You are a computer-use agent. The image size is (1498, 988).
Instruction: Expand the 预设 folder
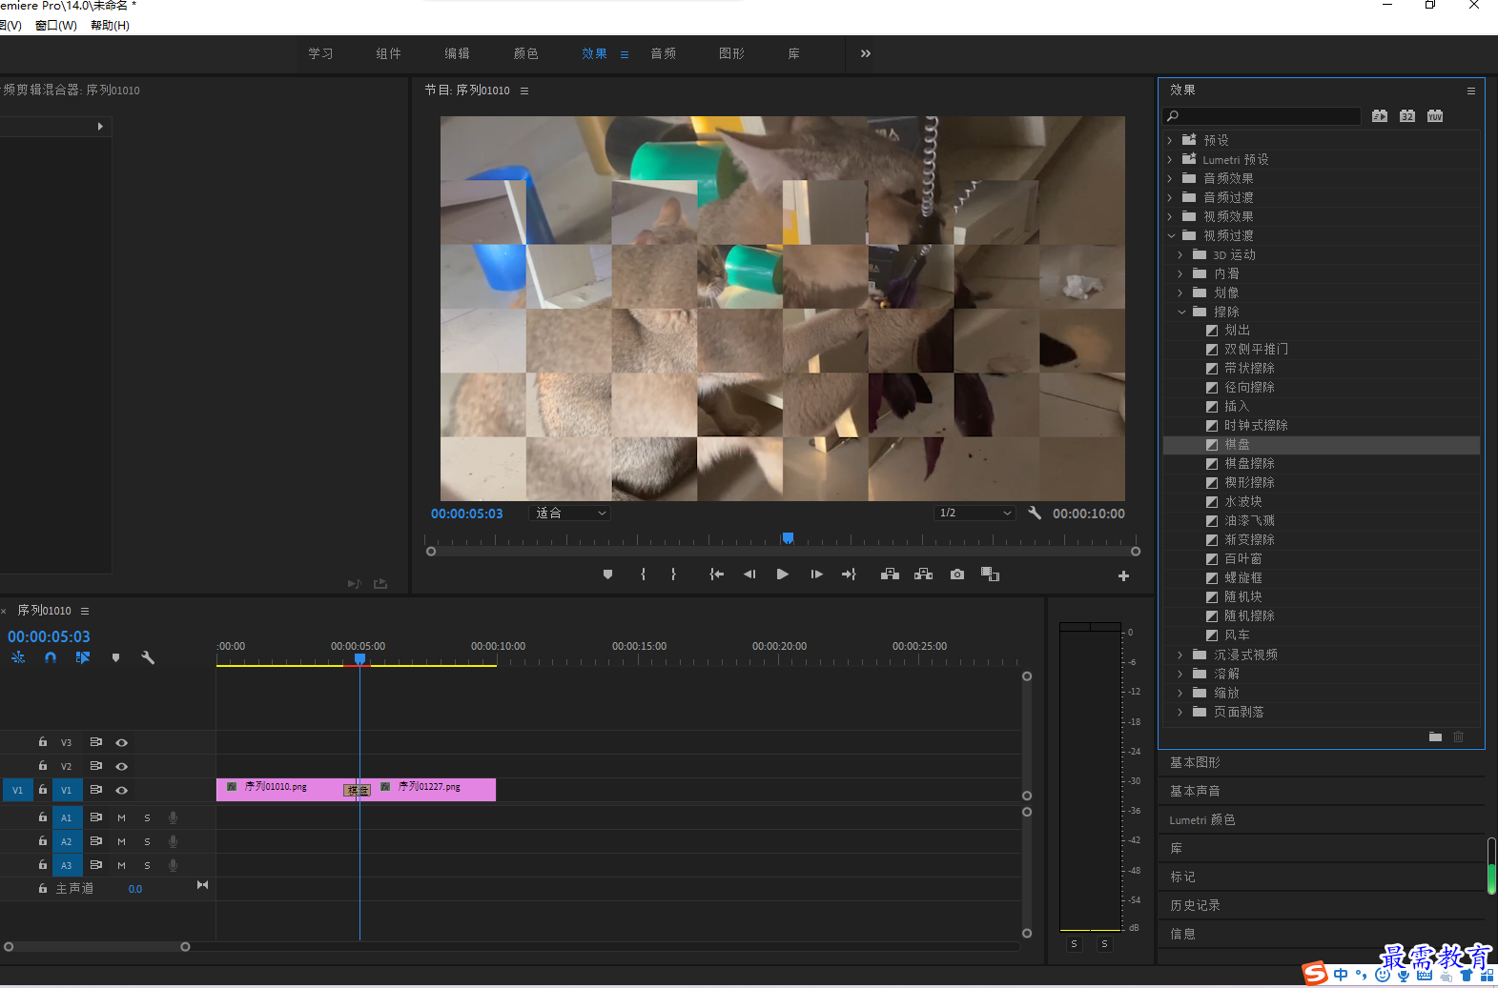(x=1170, y=140)
